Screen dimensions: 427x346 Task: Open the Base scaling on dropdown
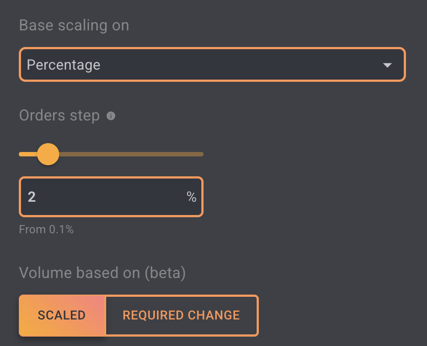212,65
